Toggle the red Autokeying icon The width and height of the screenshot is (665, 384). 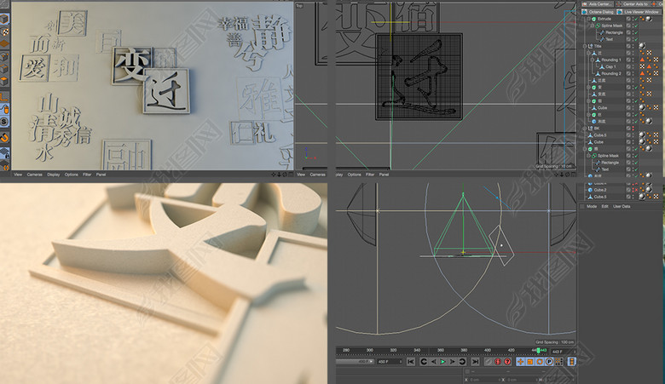[x=498, y=362]
